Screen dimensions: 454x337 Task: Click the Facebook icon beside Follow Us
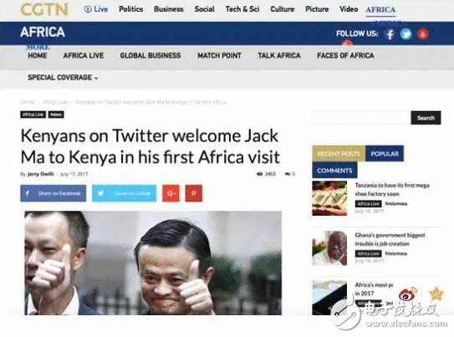tap(390, 34)
